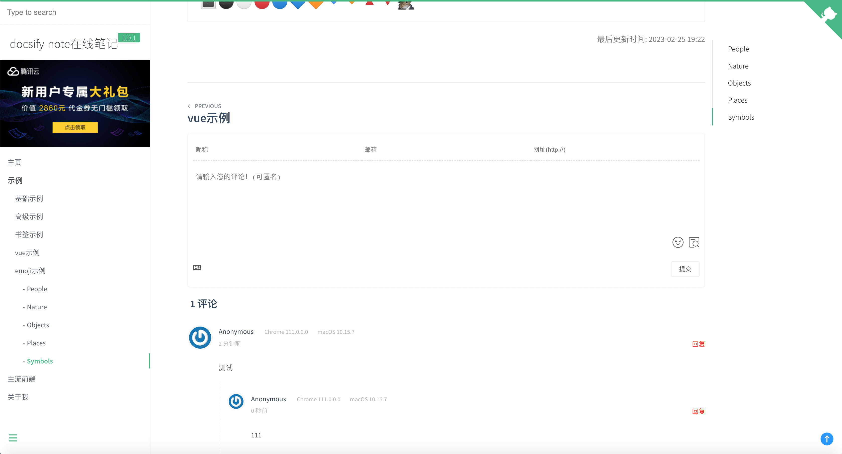Click the emoji smiley face icon
The height and width of the screenshot is (454, 842).
tap(678, 242)
